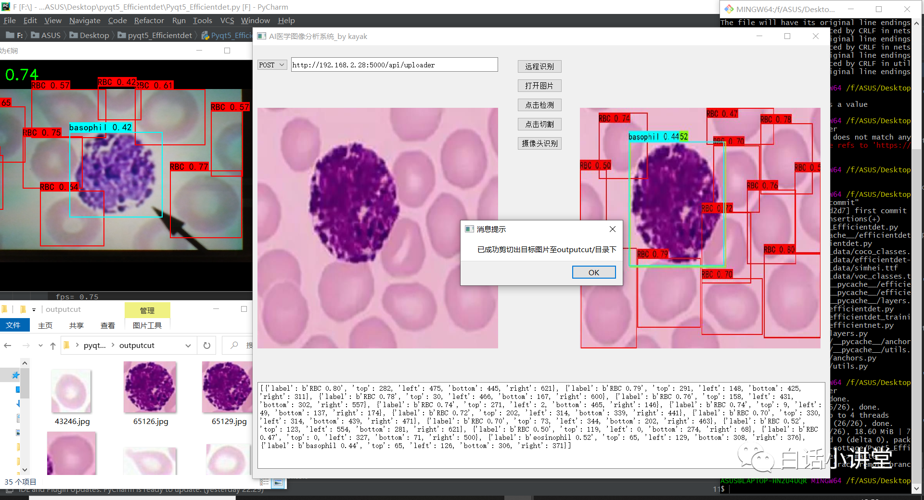Open PyCharm Tools menu
This screenshot has width=924, height=500.
tap(203, 20)
